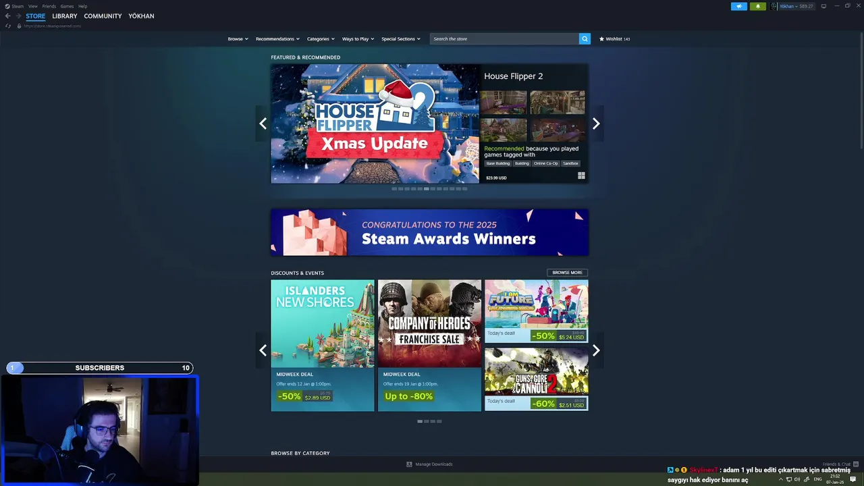Click the previous arrow in Discounts & Events

[x=263, y=350]
